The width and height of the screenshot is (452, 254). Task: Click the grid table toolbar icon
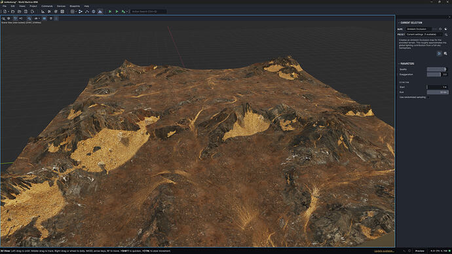pos(72,12)
